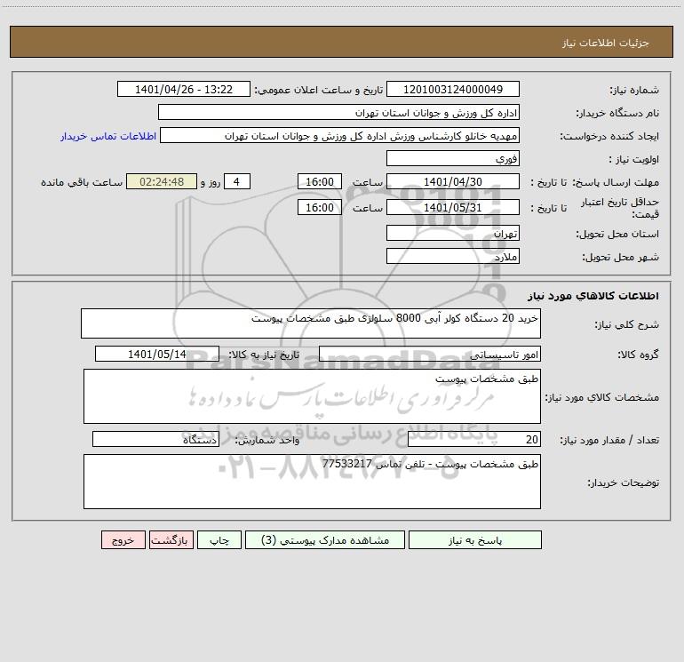Image resolution: width=684 pixels, height=662 pixels.
Task: Click the priority field showing فوری
Action: point(453,158)
